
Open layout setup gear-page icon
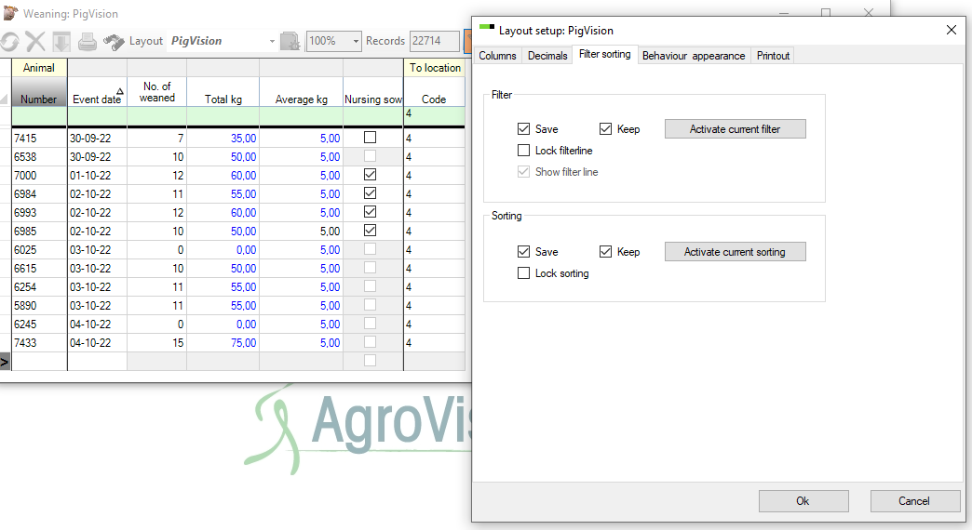tap(290, 42)
